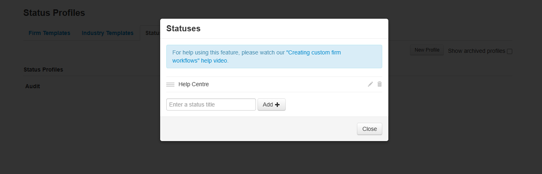This screenshot has width=542, height=174.
Task: Select the partially hidden Status tab
Action: pos(152,33)
